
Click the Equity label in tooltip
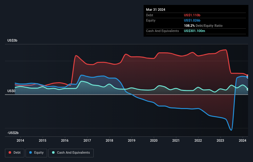click(x=151, y=20)
